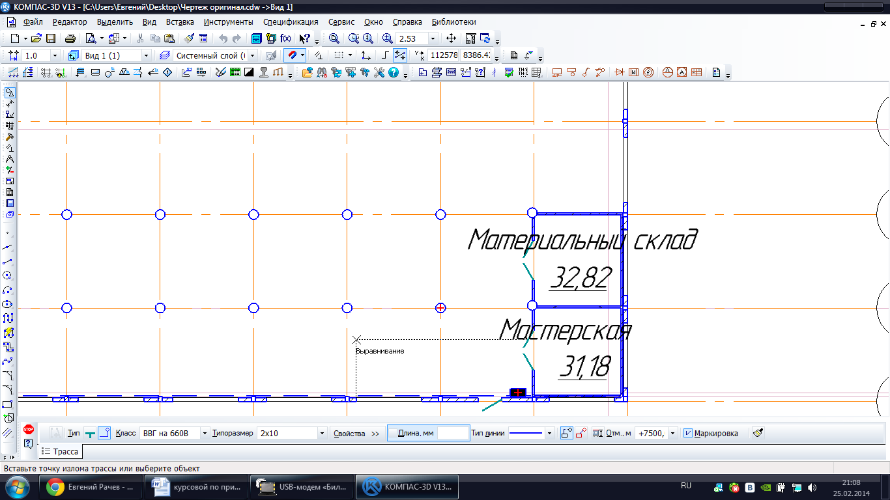Click the red STOP command icon
Image resolution: width=890 pixels, height=500 pixels.
(x=28, y=429)
